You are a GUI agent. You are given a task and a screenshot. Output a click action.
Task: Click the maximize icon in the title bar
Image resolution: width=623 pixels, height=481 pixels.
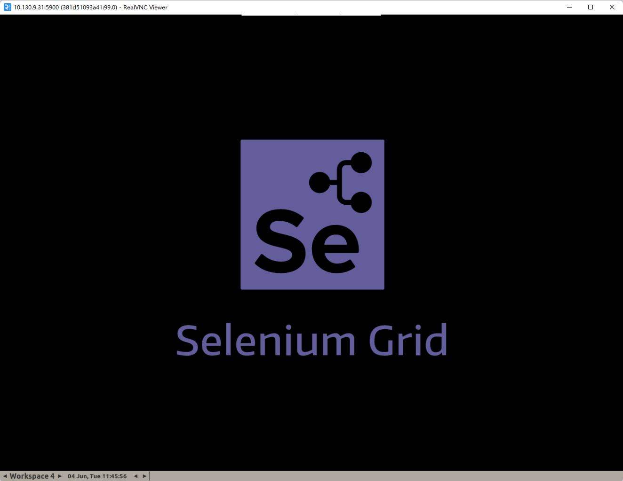[590, 7]
